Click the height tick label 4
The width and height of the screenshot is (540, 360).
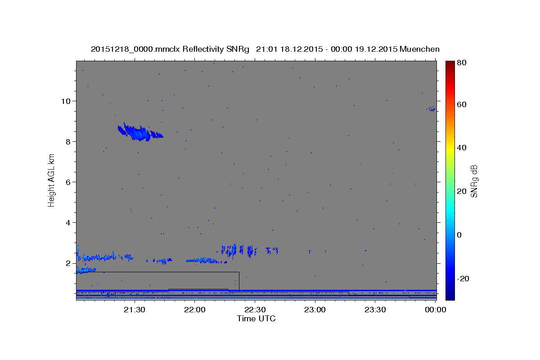click(69, 222)
